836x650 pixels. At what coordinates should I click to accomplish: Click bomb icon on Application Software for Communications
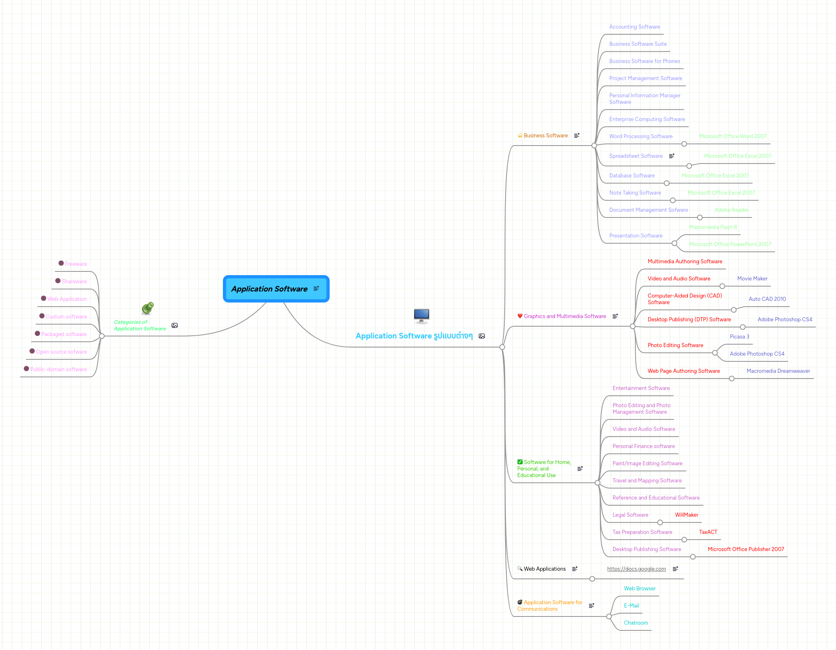(x=520, y=602)
